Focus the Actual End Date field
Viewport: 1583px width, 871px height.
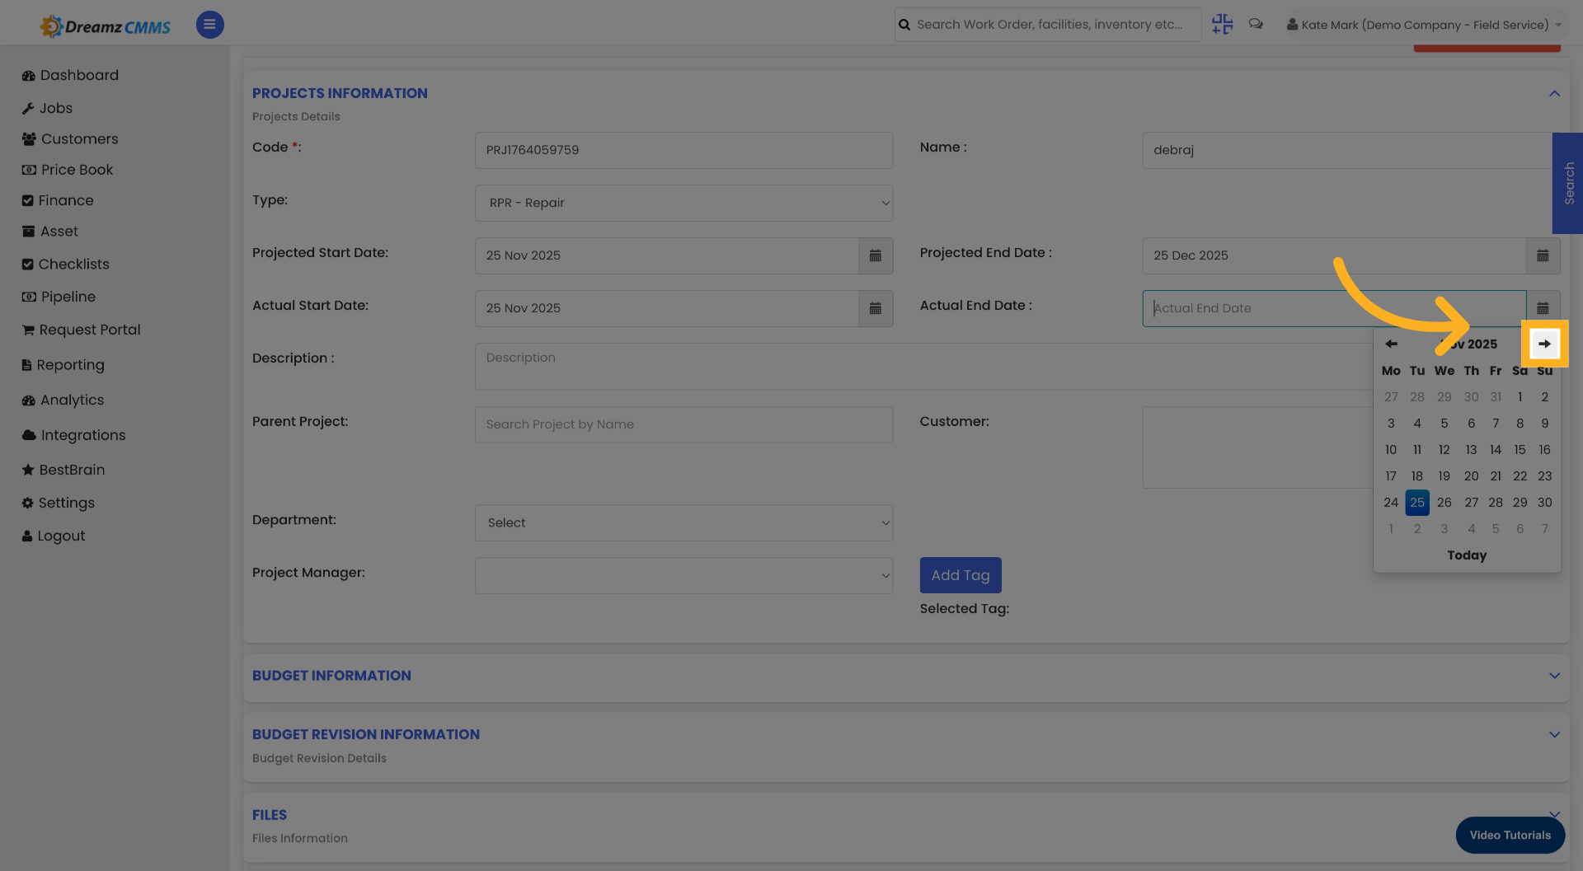[1334, 308]
